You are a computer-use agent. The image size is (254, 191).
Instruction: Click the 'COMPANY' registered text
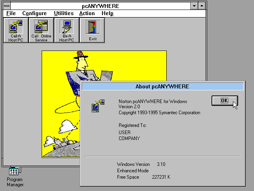[129, 138]
